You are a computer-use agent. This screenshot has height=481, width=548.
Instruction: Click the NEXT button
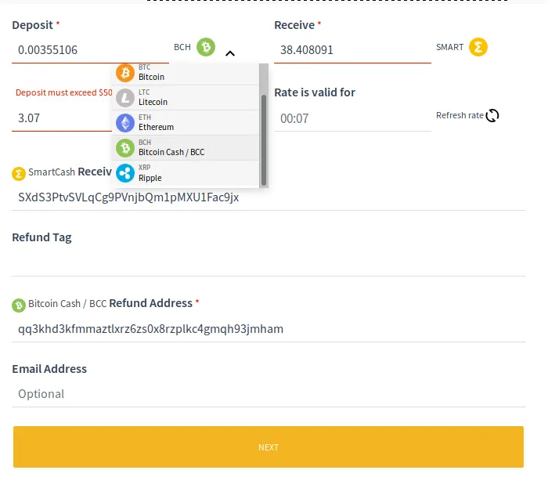point(269,447)
